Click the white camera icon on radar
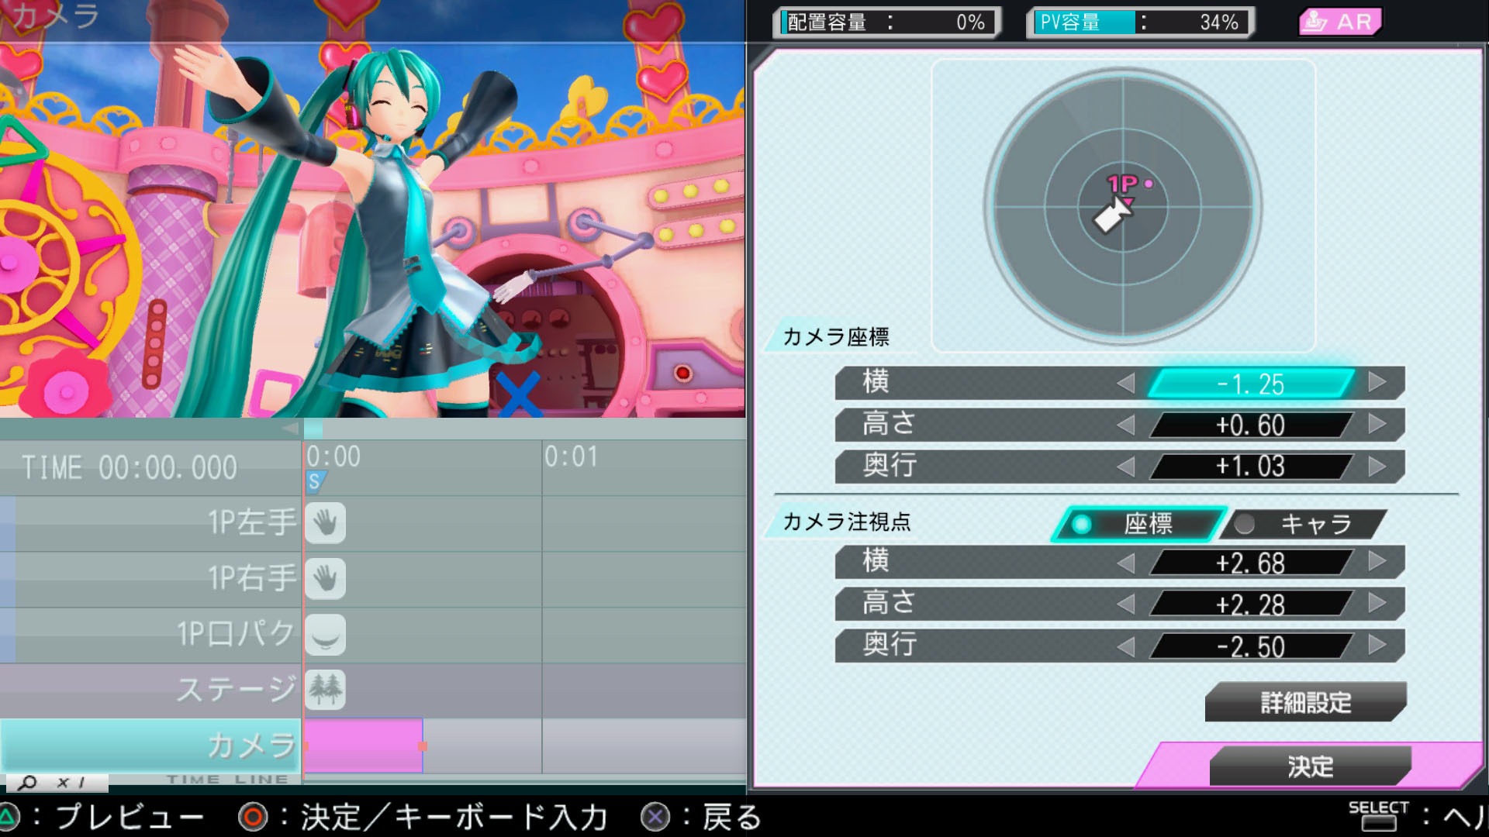Image resolution: width=1489 pixels, height=837 pixels. click(x=1111, y=215)
